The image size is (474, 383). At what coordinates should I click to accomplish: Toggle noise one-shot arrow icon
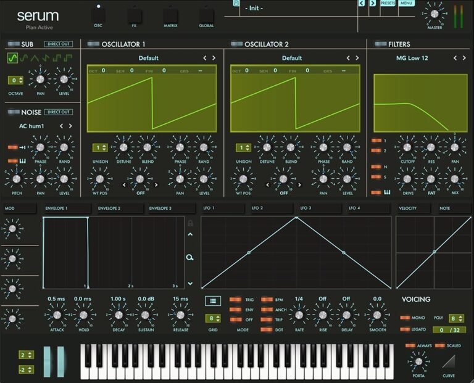(x=22, y=147)
